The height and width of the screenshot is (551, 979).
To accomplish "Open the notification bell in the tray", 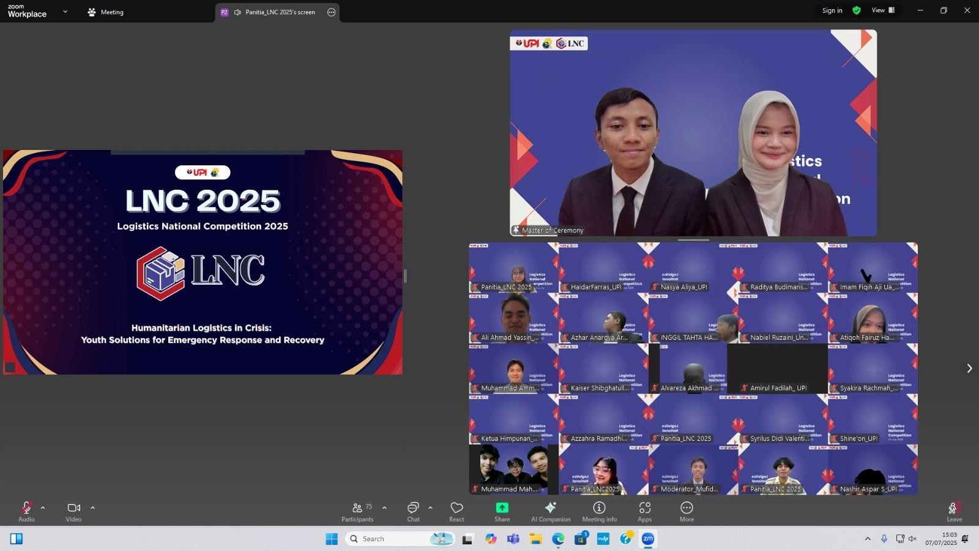I will tap(965, 539).
